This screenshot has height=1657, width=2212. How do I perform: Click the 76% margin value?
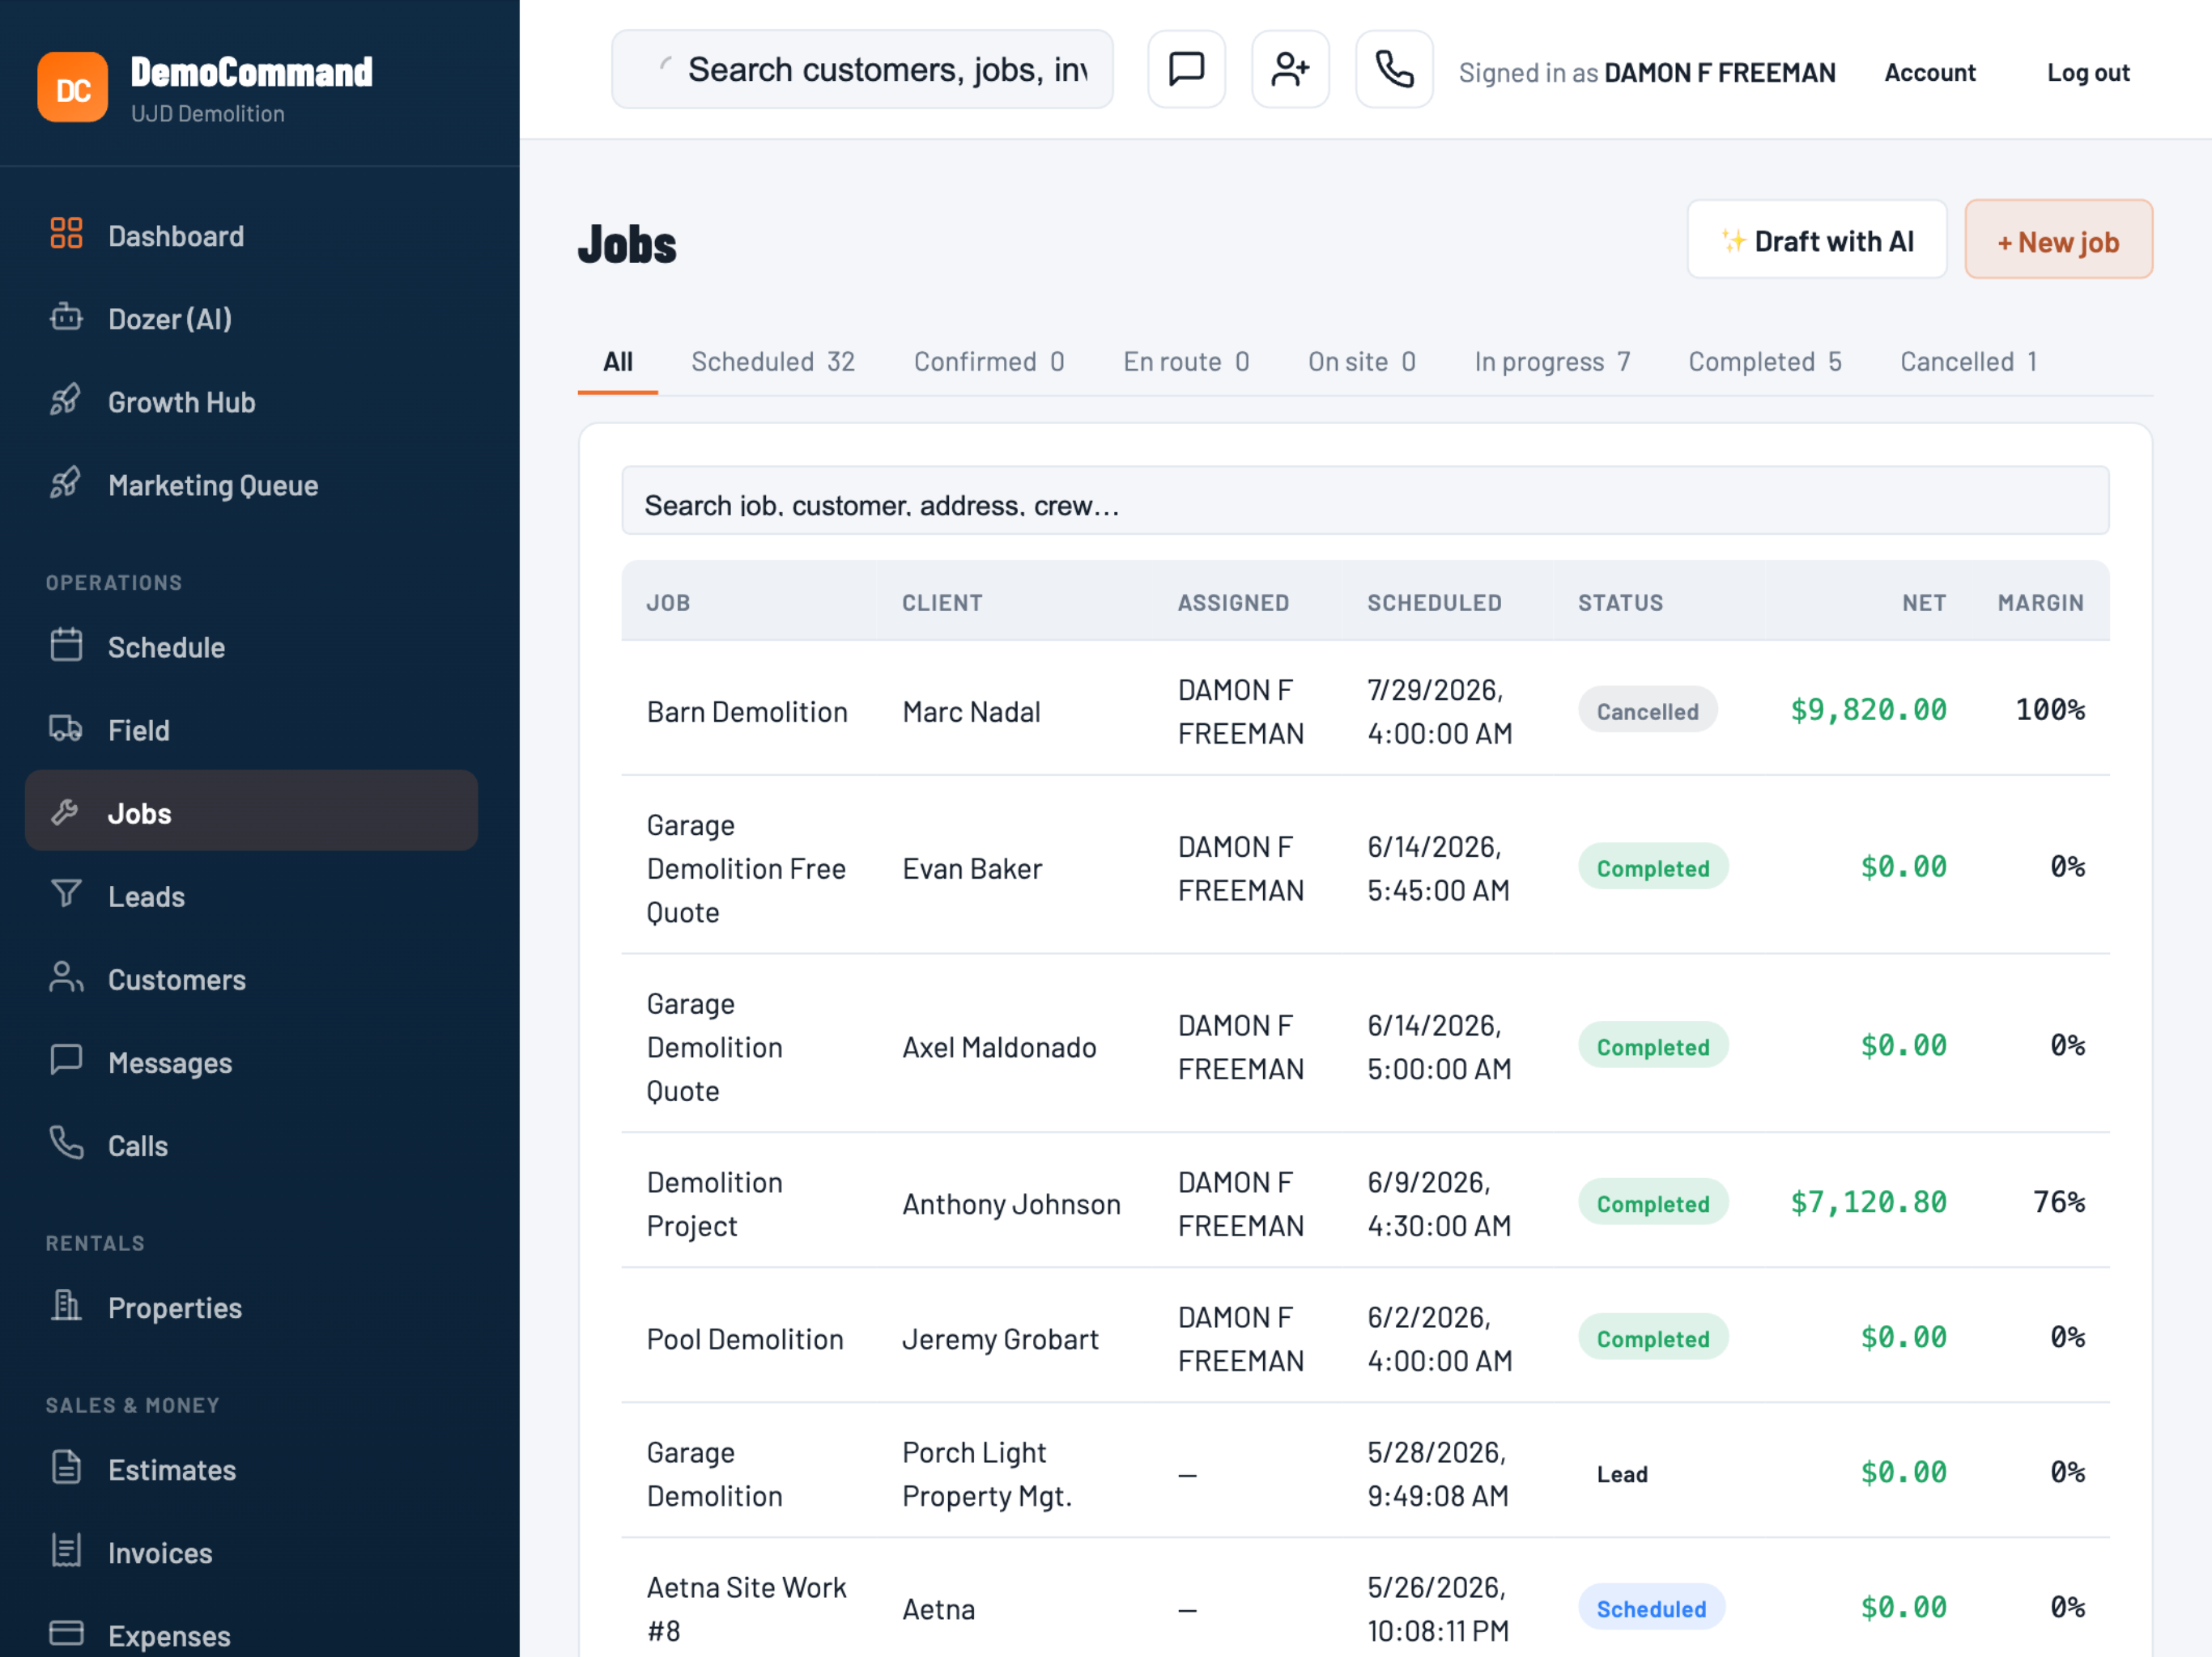[x=2059, y=1201]
